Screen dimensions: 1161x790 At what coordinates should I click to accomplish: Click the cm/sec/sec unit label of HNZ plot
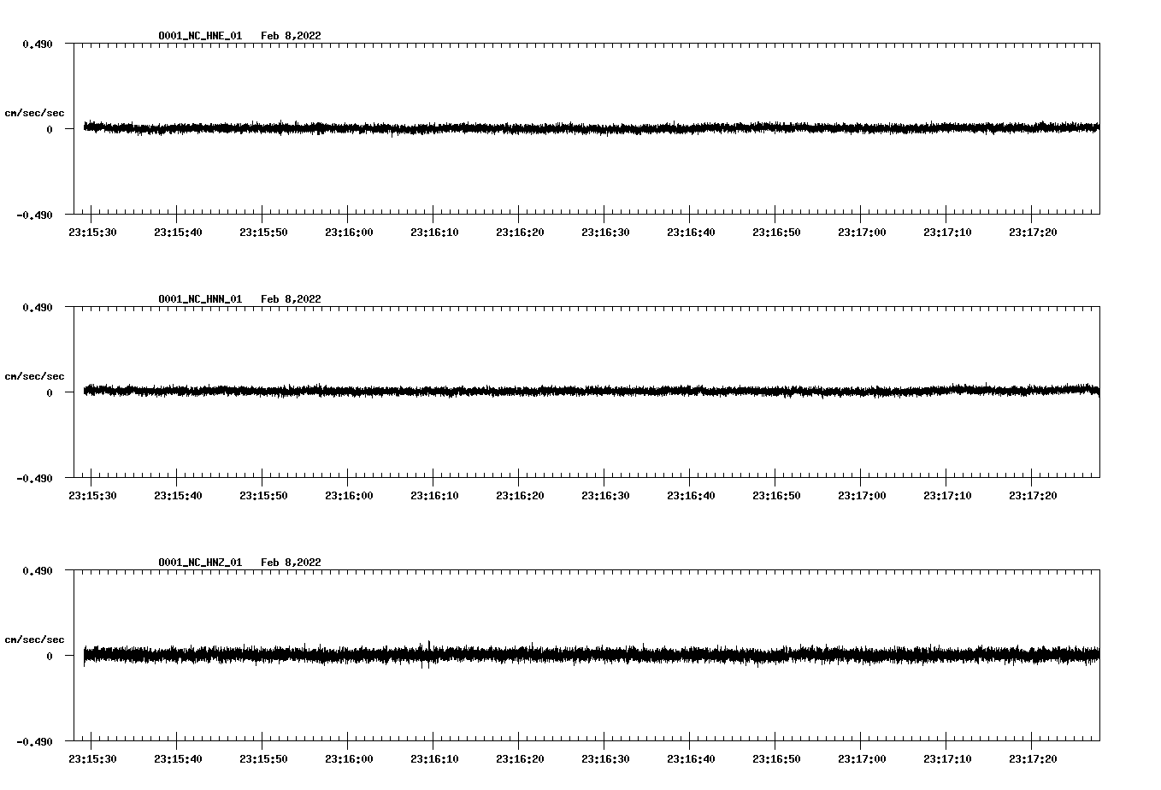click(34, 640)
